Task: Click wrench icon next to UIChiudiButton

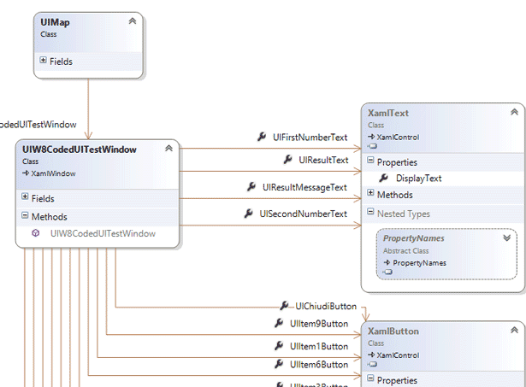Action: (284, 305)
